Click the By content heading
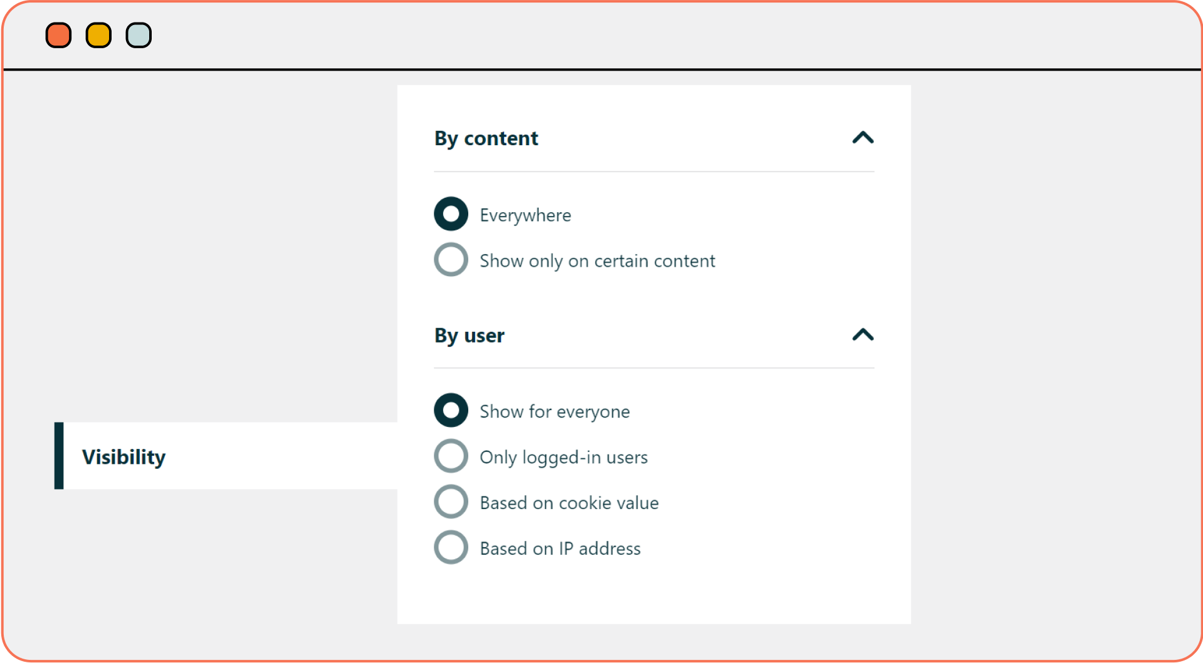 [x=486, y=138]
